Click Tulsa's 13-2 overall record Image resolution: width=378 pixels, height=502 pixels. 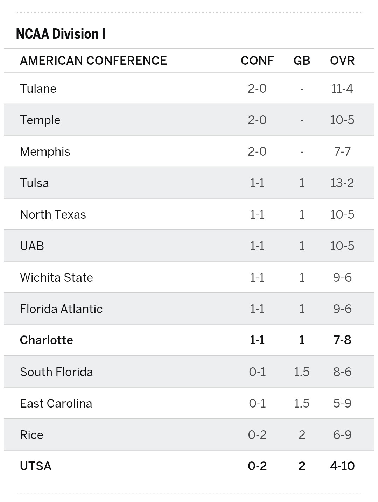342,183
